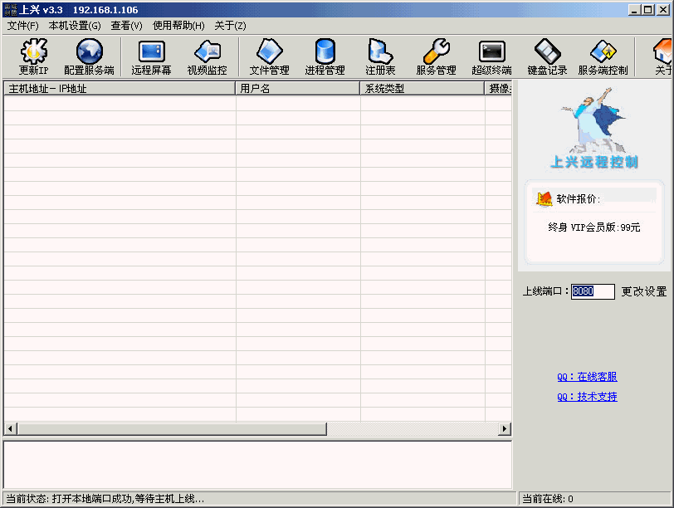This screenshot has width=674, height=508.
Task: Open the 键盘记录 keyboard log tool
Action: (x=547, y=56)
